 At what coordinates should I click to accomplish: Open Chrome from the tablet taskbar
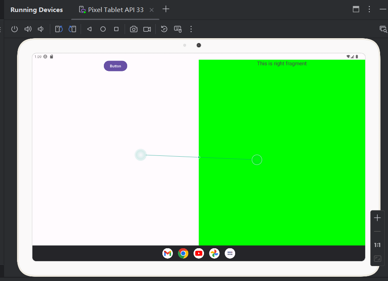183,253
